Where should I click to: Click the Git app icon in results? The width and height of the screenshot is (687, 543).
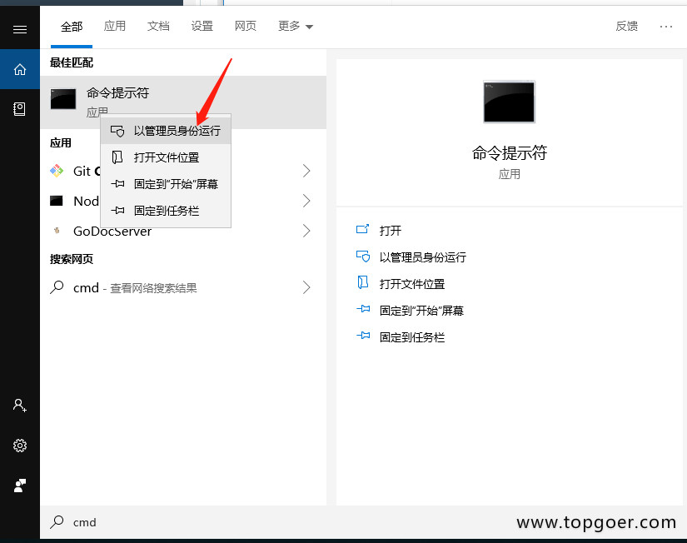click(57, 171)
